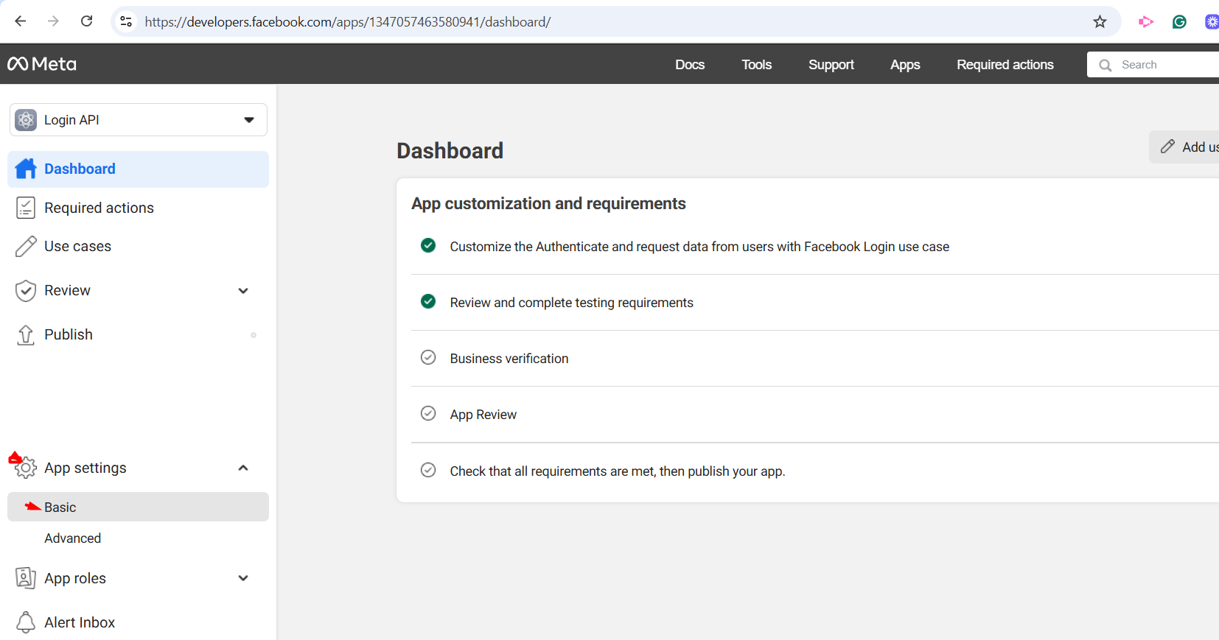Click the Use cases pencil icon
This screenshot has width=1219, height=640.
tap(26, 246)
